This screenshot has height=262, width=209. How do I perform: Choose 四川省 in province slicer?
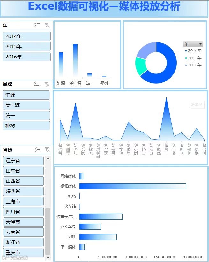coord(23,212)
